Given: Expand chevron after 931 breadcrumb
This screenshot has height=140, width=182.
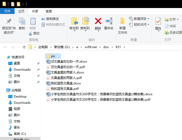Looking at the screenshot, I should coord(124,47).
